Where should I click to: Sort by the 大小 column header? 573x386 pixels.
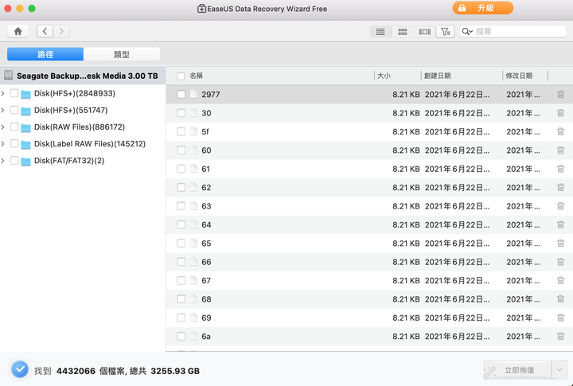pos(384,76)
